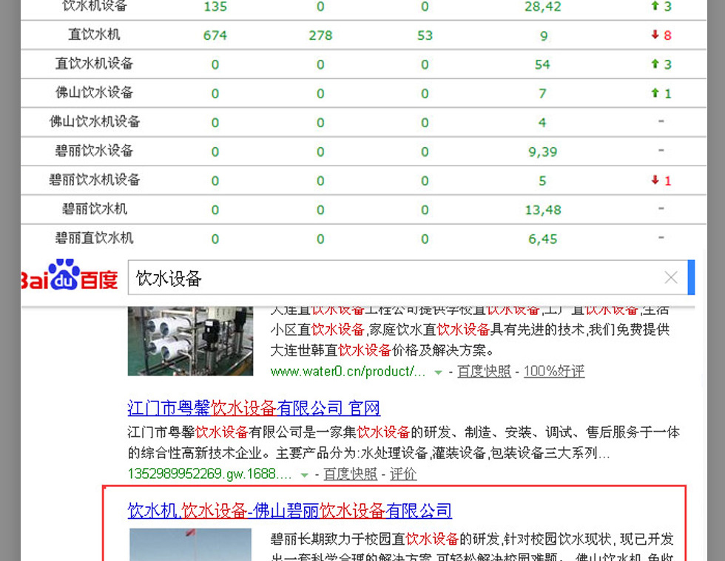Click ranking 28,42 in the top row
Image resolution: width=725 pixels, height=561 pixels.
542,7
